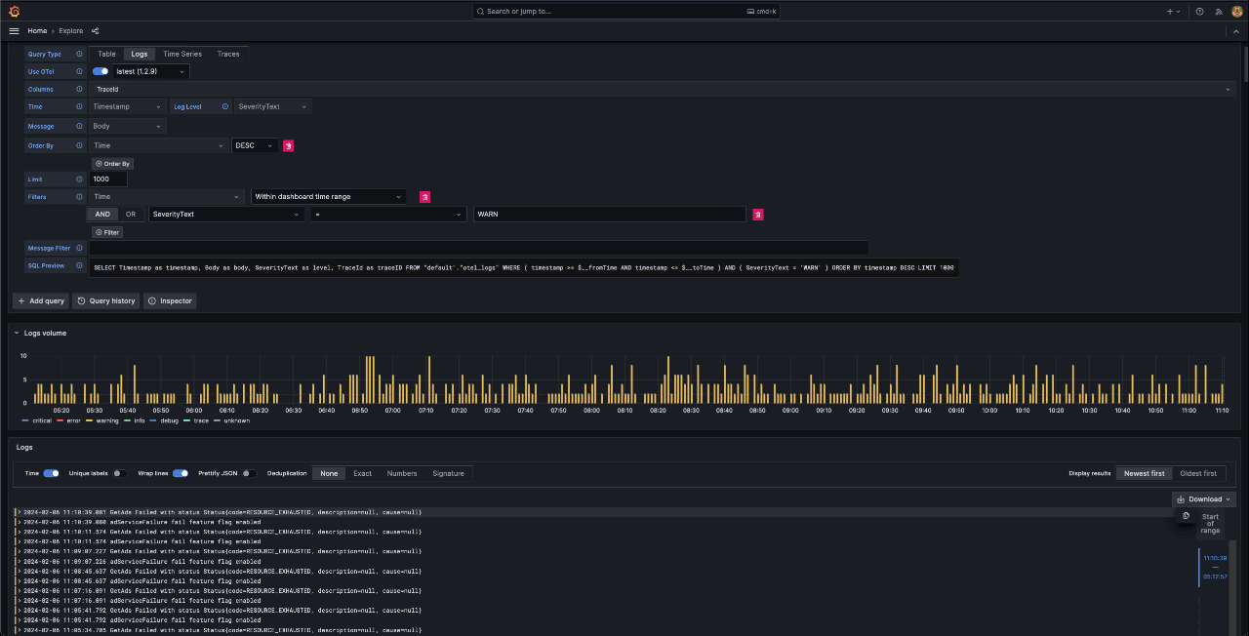Open the hamburger navigation menu
The height and width of the screenshot is (636, 1249).
[x=14, y=31]
